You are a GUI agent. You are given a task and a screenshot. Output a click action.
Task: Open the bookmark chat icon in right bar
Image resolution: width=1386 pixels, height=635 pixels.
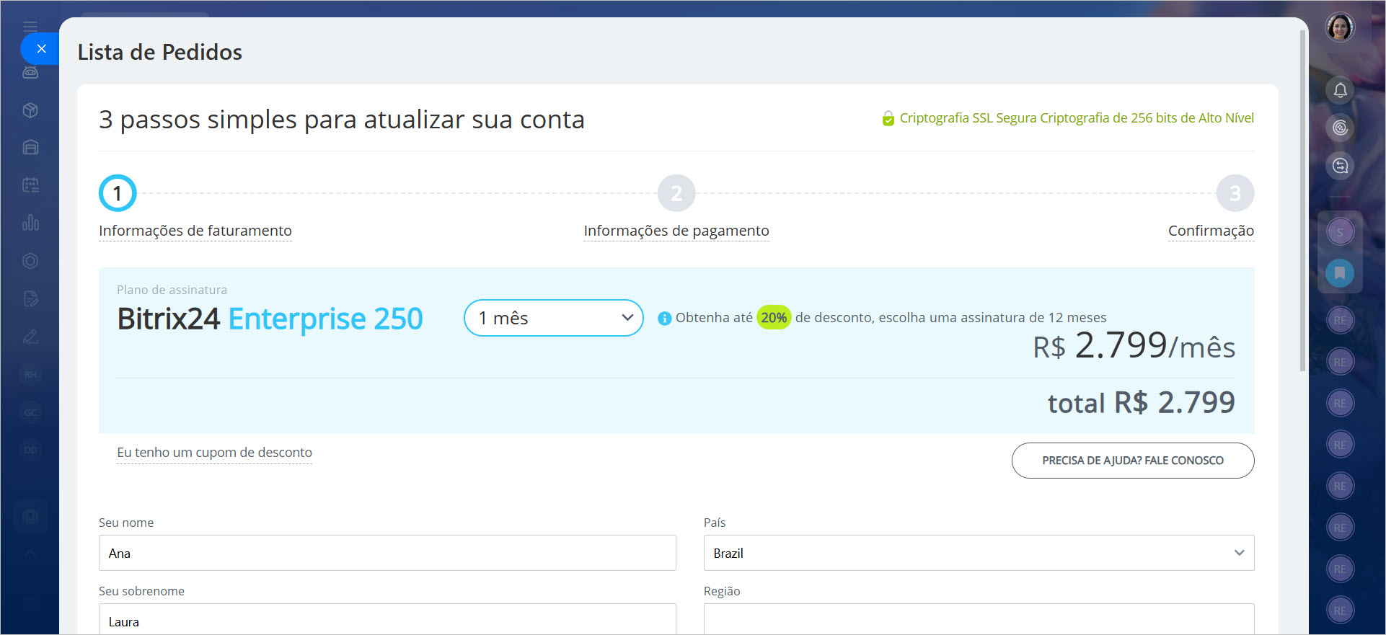1340,273
